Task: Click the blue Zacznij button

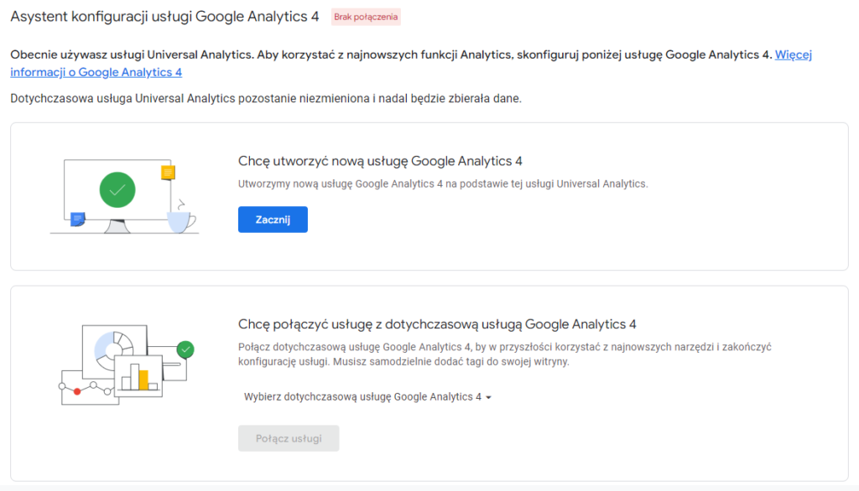Action: (x=273, y=220)
